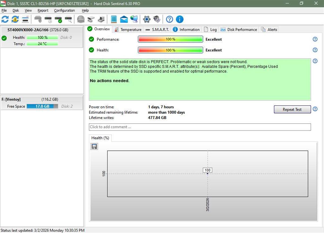Click the Health 100% progress bar
Screen dimensions: 324x233
[170, 50]
